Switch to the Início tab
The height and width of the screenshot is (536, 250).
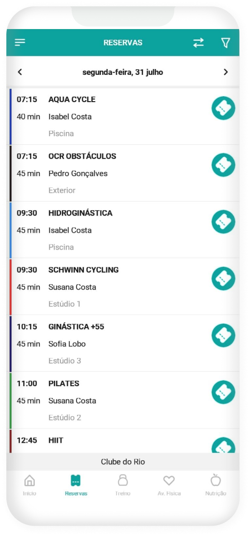click(x=30, y=485)
